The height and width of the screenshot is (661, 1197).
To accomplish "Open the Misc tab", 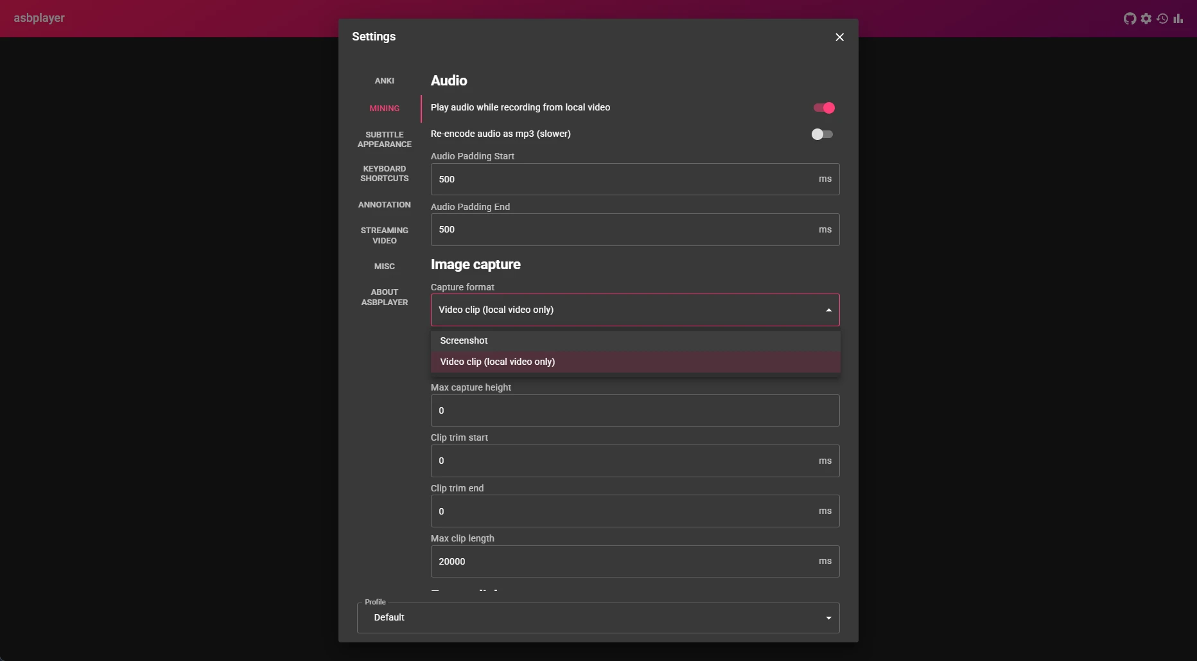I will pyautogui.click(x=385, y=267).
